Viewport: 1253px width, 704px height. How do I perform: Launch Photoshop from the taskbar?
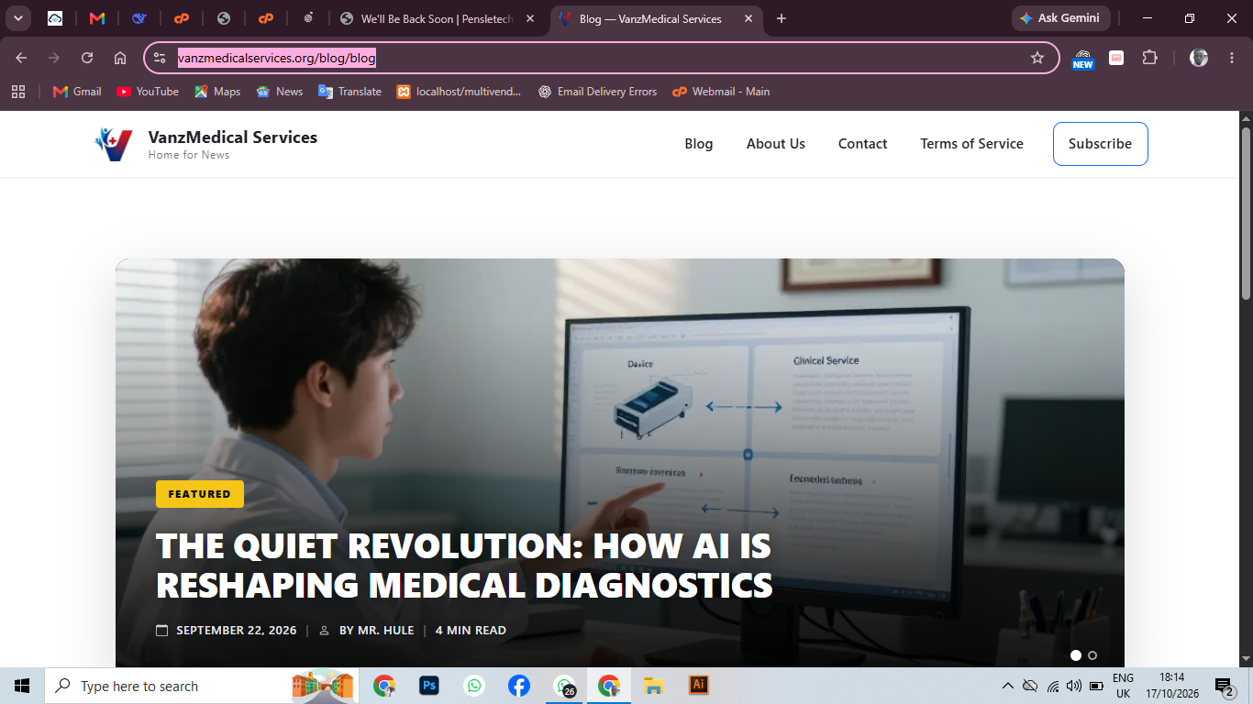[x=428, y=686]
